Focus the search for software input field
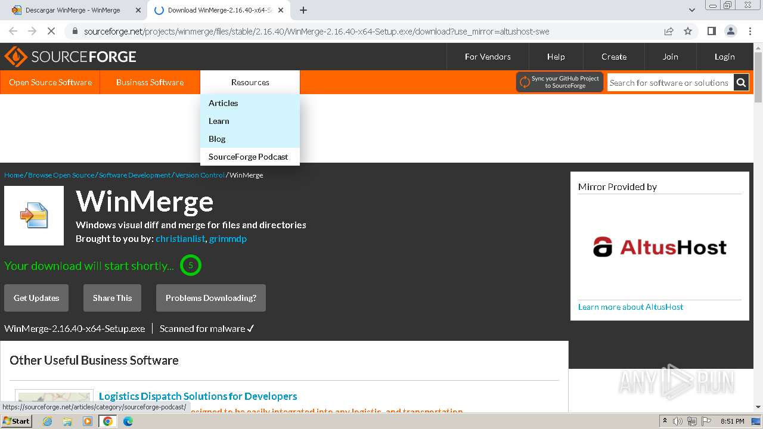 pos(670,83)
